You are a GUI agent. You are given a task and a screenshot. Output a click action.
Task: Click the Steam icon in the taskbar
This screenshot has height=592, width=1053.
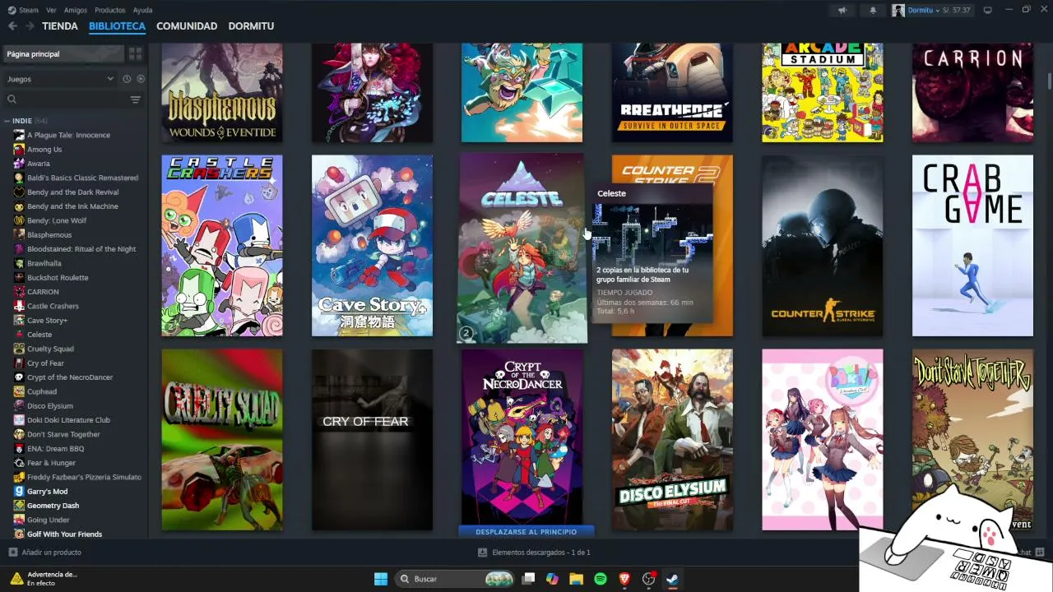coord(672,579)
